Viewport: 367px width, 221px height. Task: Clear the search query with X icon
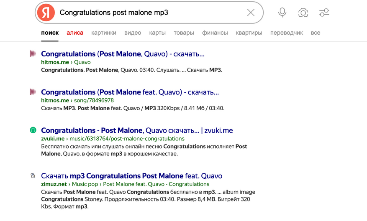coord(251,13)
